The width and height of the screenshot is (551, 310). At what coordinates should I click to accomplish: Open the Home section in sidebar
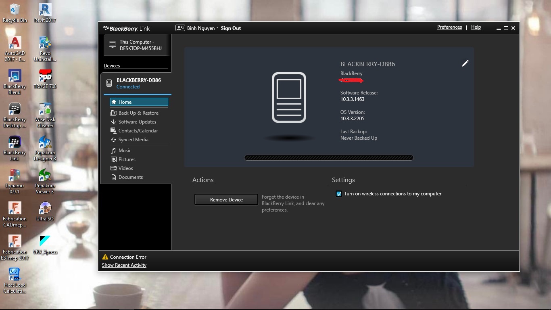point(139,102)
